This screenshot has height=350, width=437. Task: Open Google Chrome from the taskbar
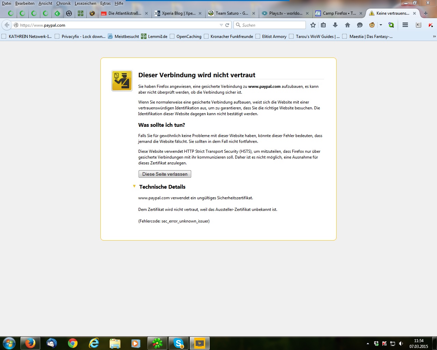73,343
